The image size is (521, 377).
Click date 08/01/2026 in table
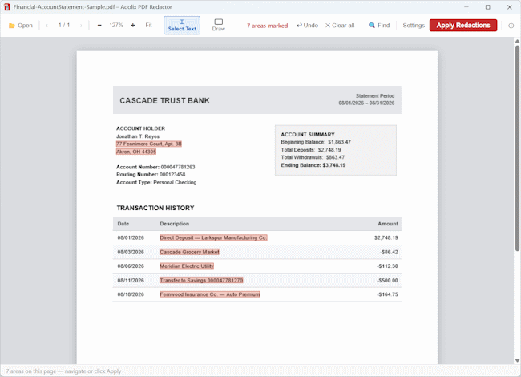tap(131, 237)
